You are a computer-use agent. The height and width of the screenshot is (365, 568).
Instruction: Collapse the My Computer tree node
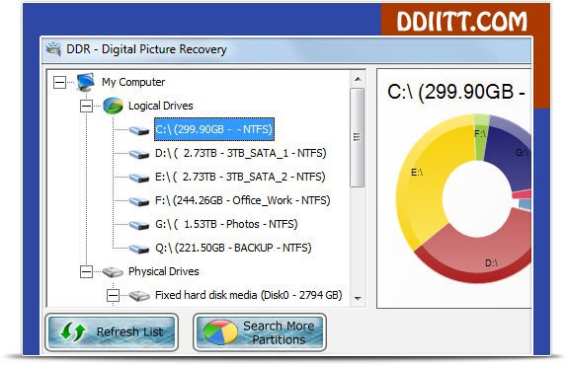pyautogui.click(x=60, y=83)
